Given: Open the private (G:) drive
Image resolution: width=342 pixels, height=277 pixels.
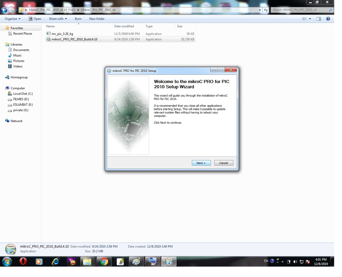Looking at the screenshot, I should click(x=18, y=110).
